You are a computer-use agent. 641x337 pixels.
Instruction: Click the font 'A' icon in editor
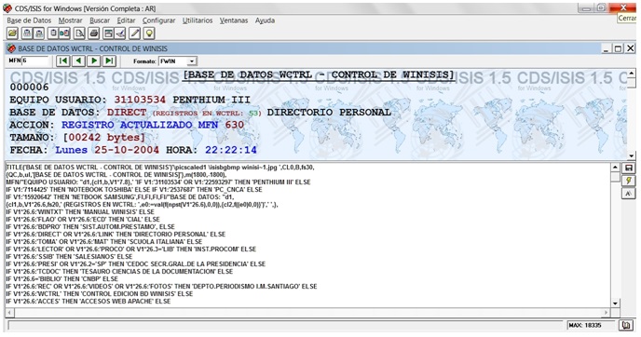click(x=628, y=194)
